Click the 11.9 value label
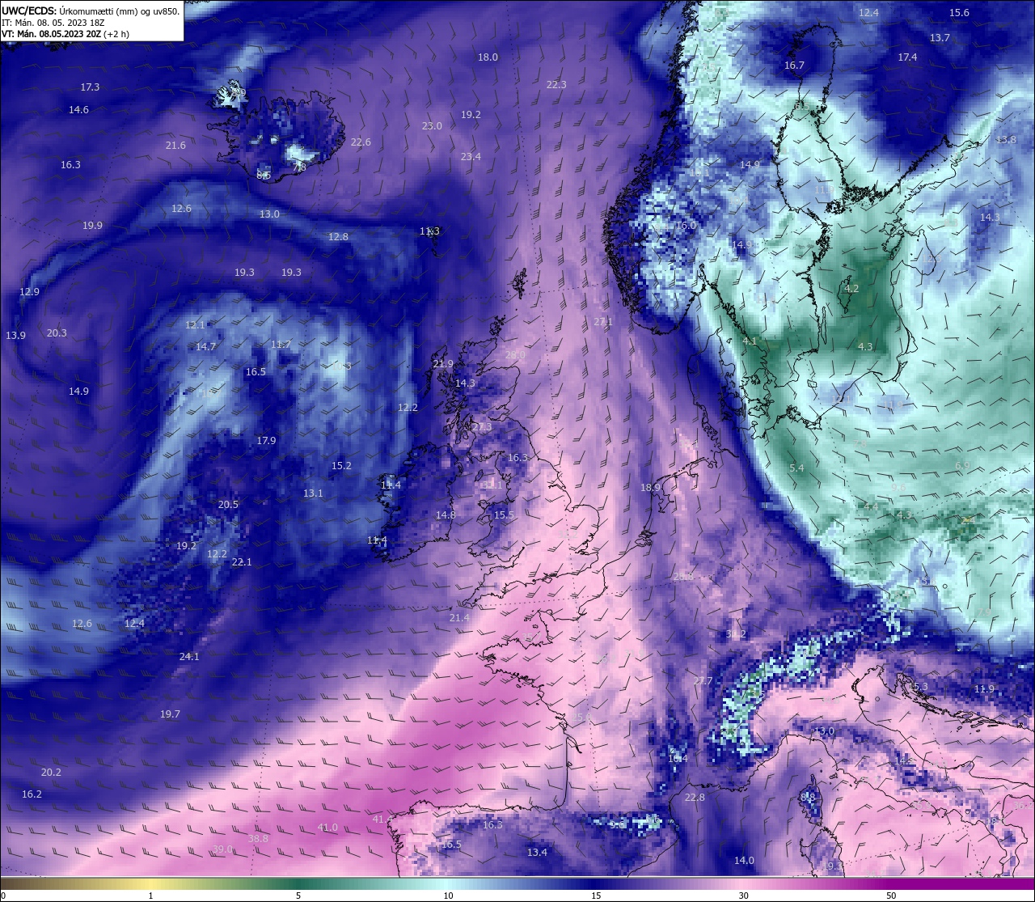 (984, 689)
